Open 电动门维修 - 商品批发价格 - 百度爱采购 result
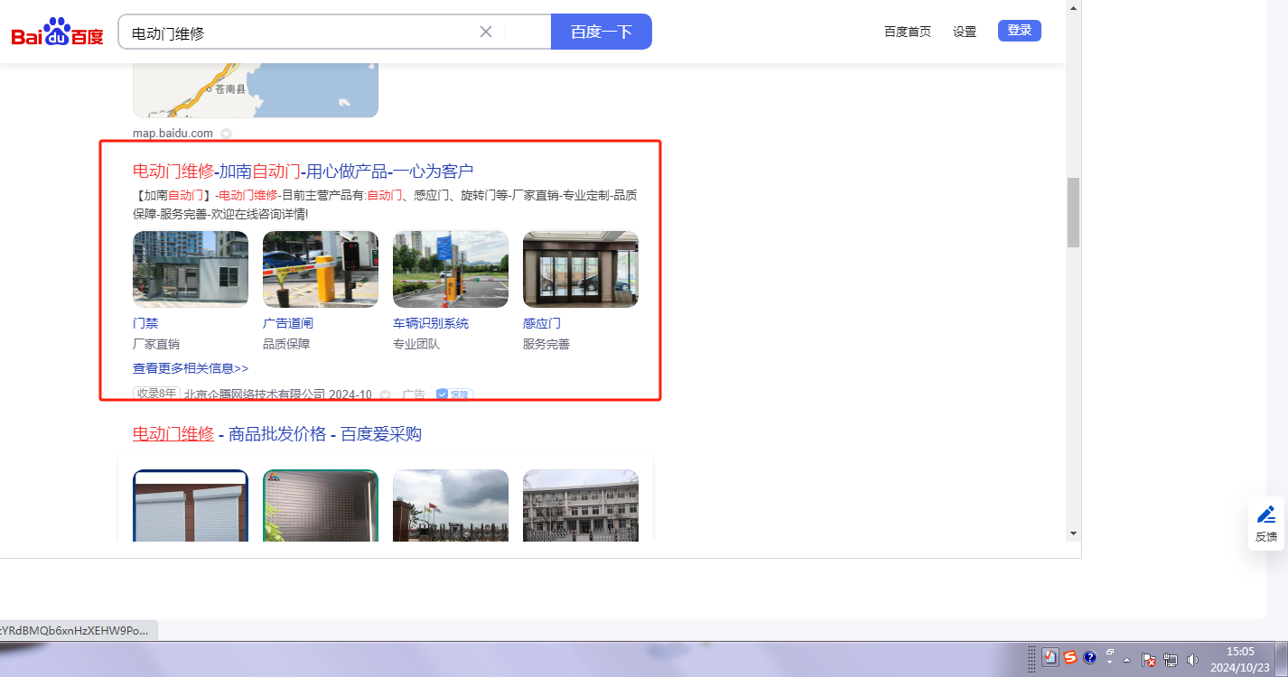The image size is (1288, 677). 277,434
